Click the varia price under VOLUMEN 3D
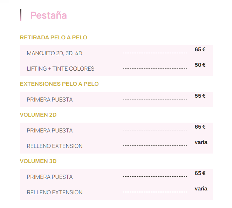The width and height of the screenshot is (232, 208). point(201,189)
